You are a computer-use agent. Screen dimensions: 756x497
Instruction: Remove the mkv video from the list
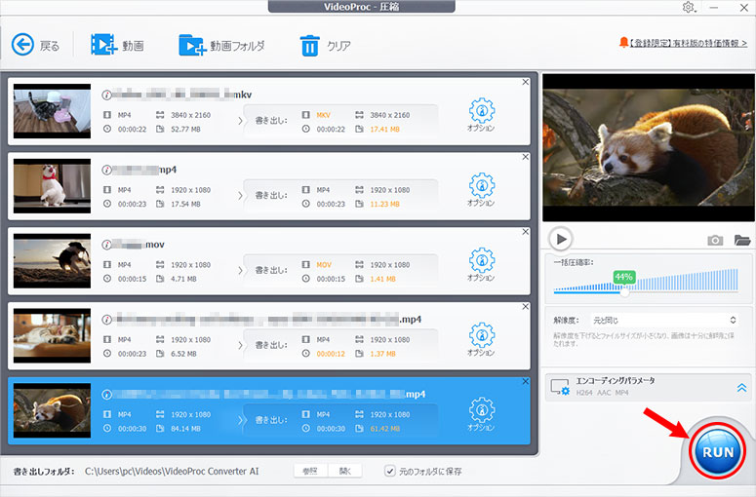[526, 83]
